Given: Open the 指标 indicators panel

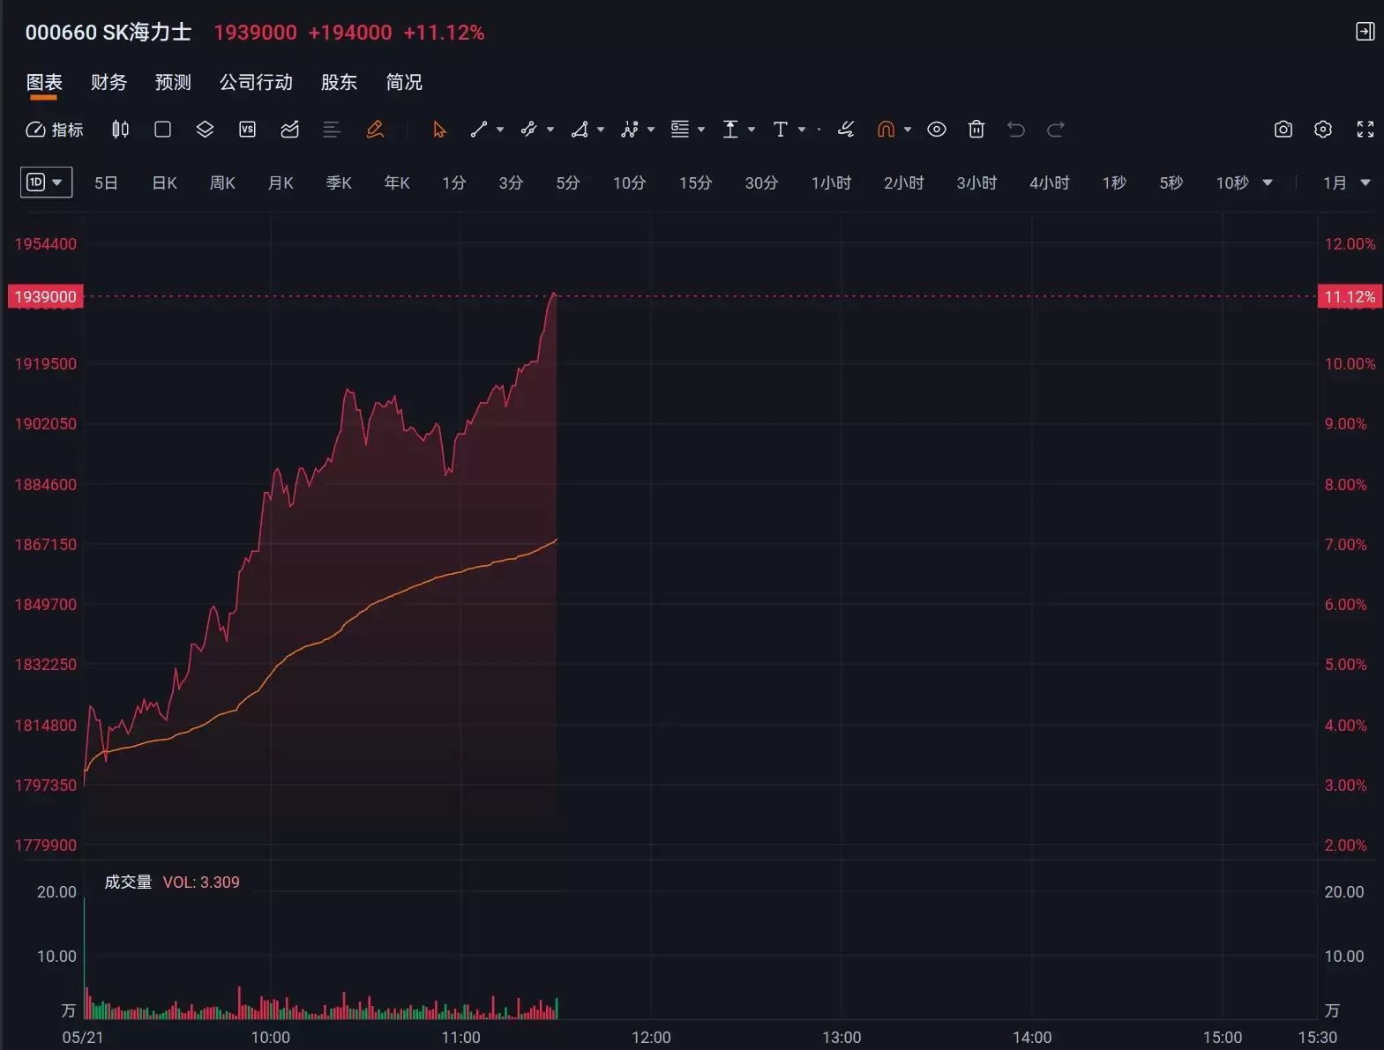Looking at the screenshot, I should pos(54,130).
